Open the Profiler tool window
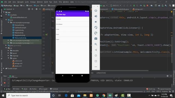The image size is (175, 98). (33, 89)
